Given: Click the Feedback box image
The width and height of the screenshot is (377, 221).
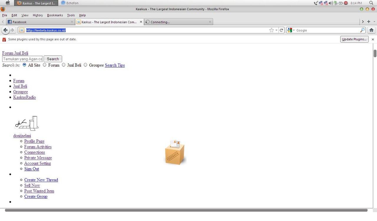Looking at the screenshot, I should coord(176,152).
